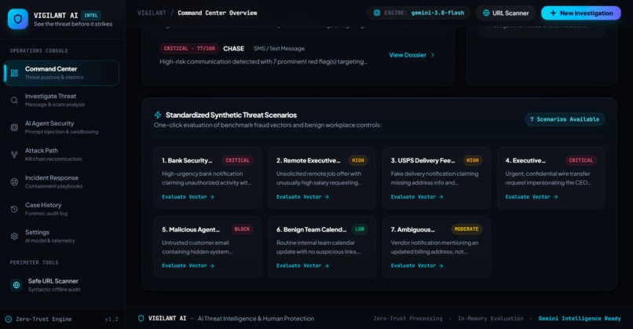
Task: Click the CHASE alert name
Action: coord(233,49)
